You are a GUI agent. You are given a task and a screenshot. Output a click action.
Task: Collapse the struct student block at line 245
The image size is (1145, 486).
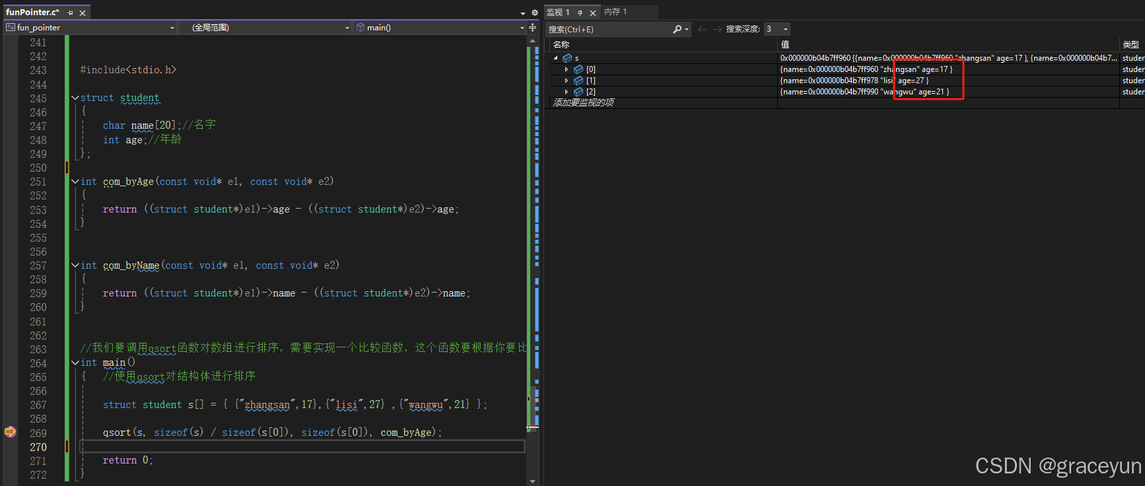point(75,98)
